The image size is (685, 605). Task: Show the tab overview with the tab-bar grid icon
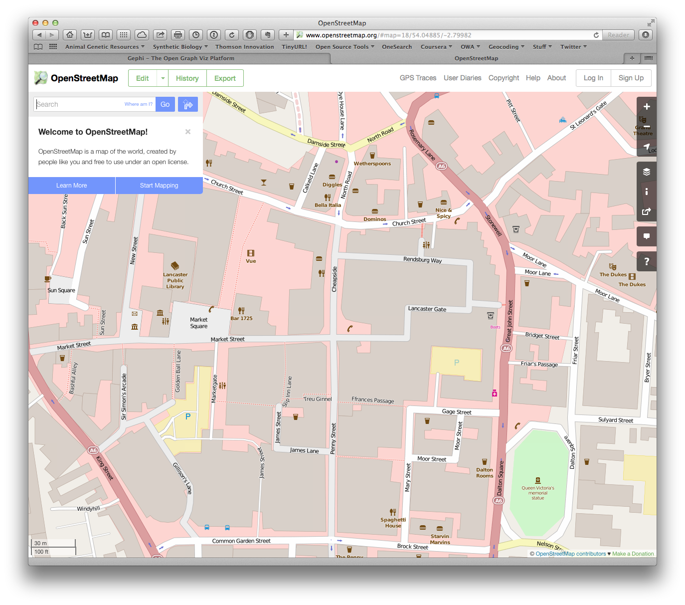tap(648, 58)
